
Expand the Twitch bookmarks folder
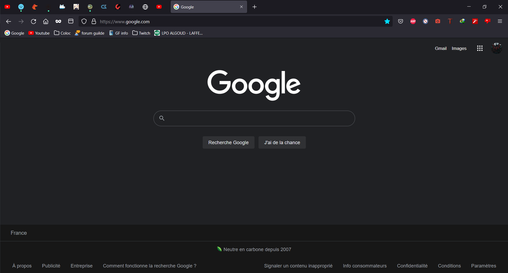(141, 33)
